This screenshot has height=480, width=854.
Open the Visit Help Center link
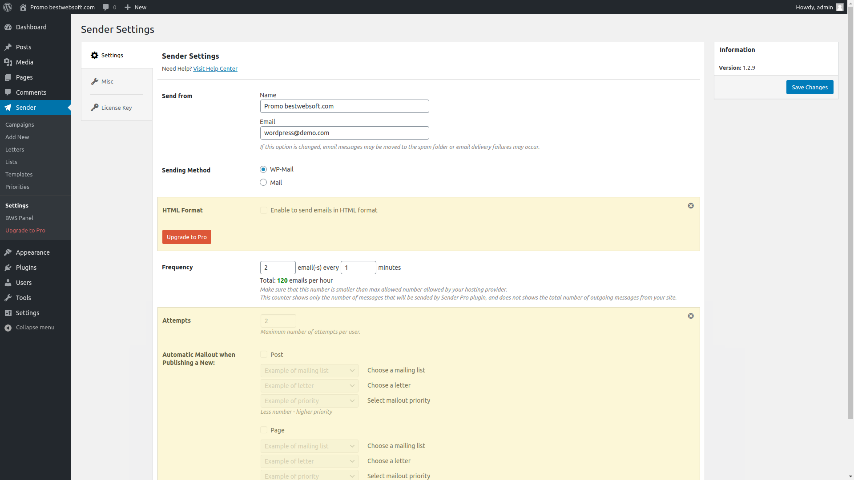tap(215, 68)
